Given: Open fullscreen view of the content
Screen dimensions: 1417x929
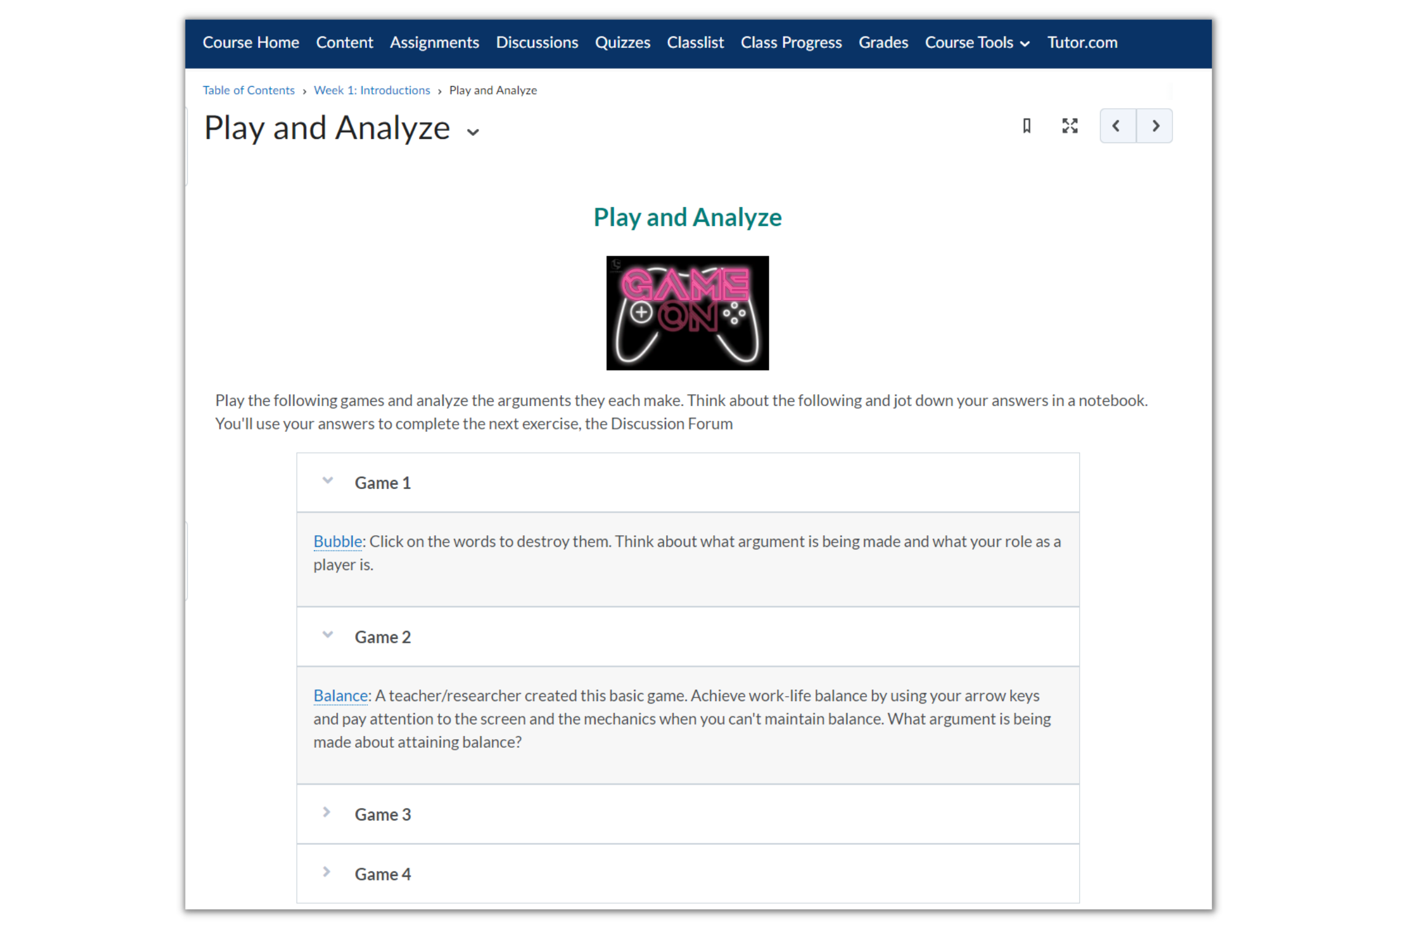Looking at the screenshot, I should point(1070,126).
